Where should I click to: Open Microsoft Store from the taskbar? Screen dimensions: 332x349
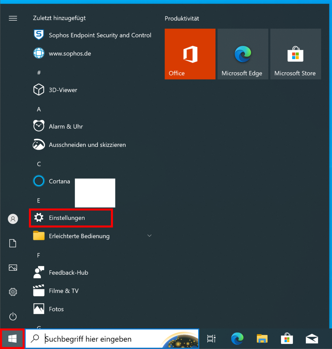pyautogui.click(x=287, y=338)
